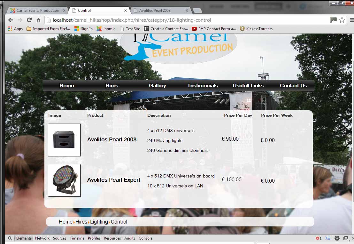Viewport: 354px width, 244px height.
Task: Switch to the DevTools Timeline panel
Action: [x=77, y=238]
